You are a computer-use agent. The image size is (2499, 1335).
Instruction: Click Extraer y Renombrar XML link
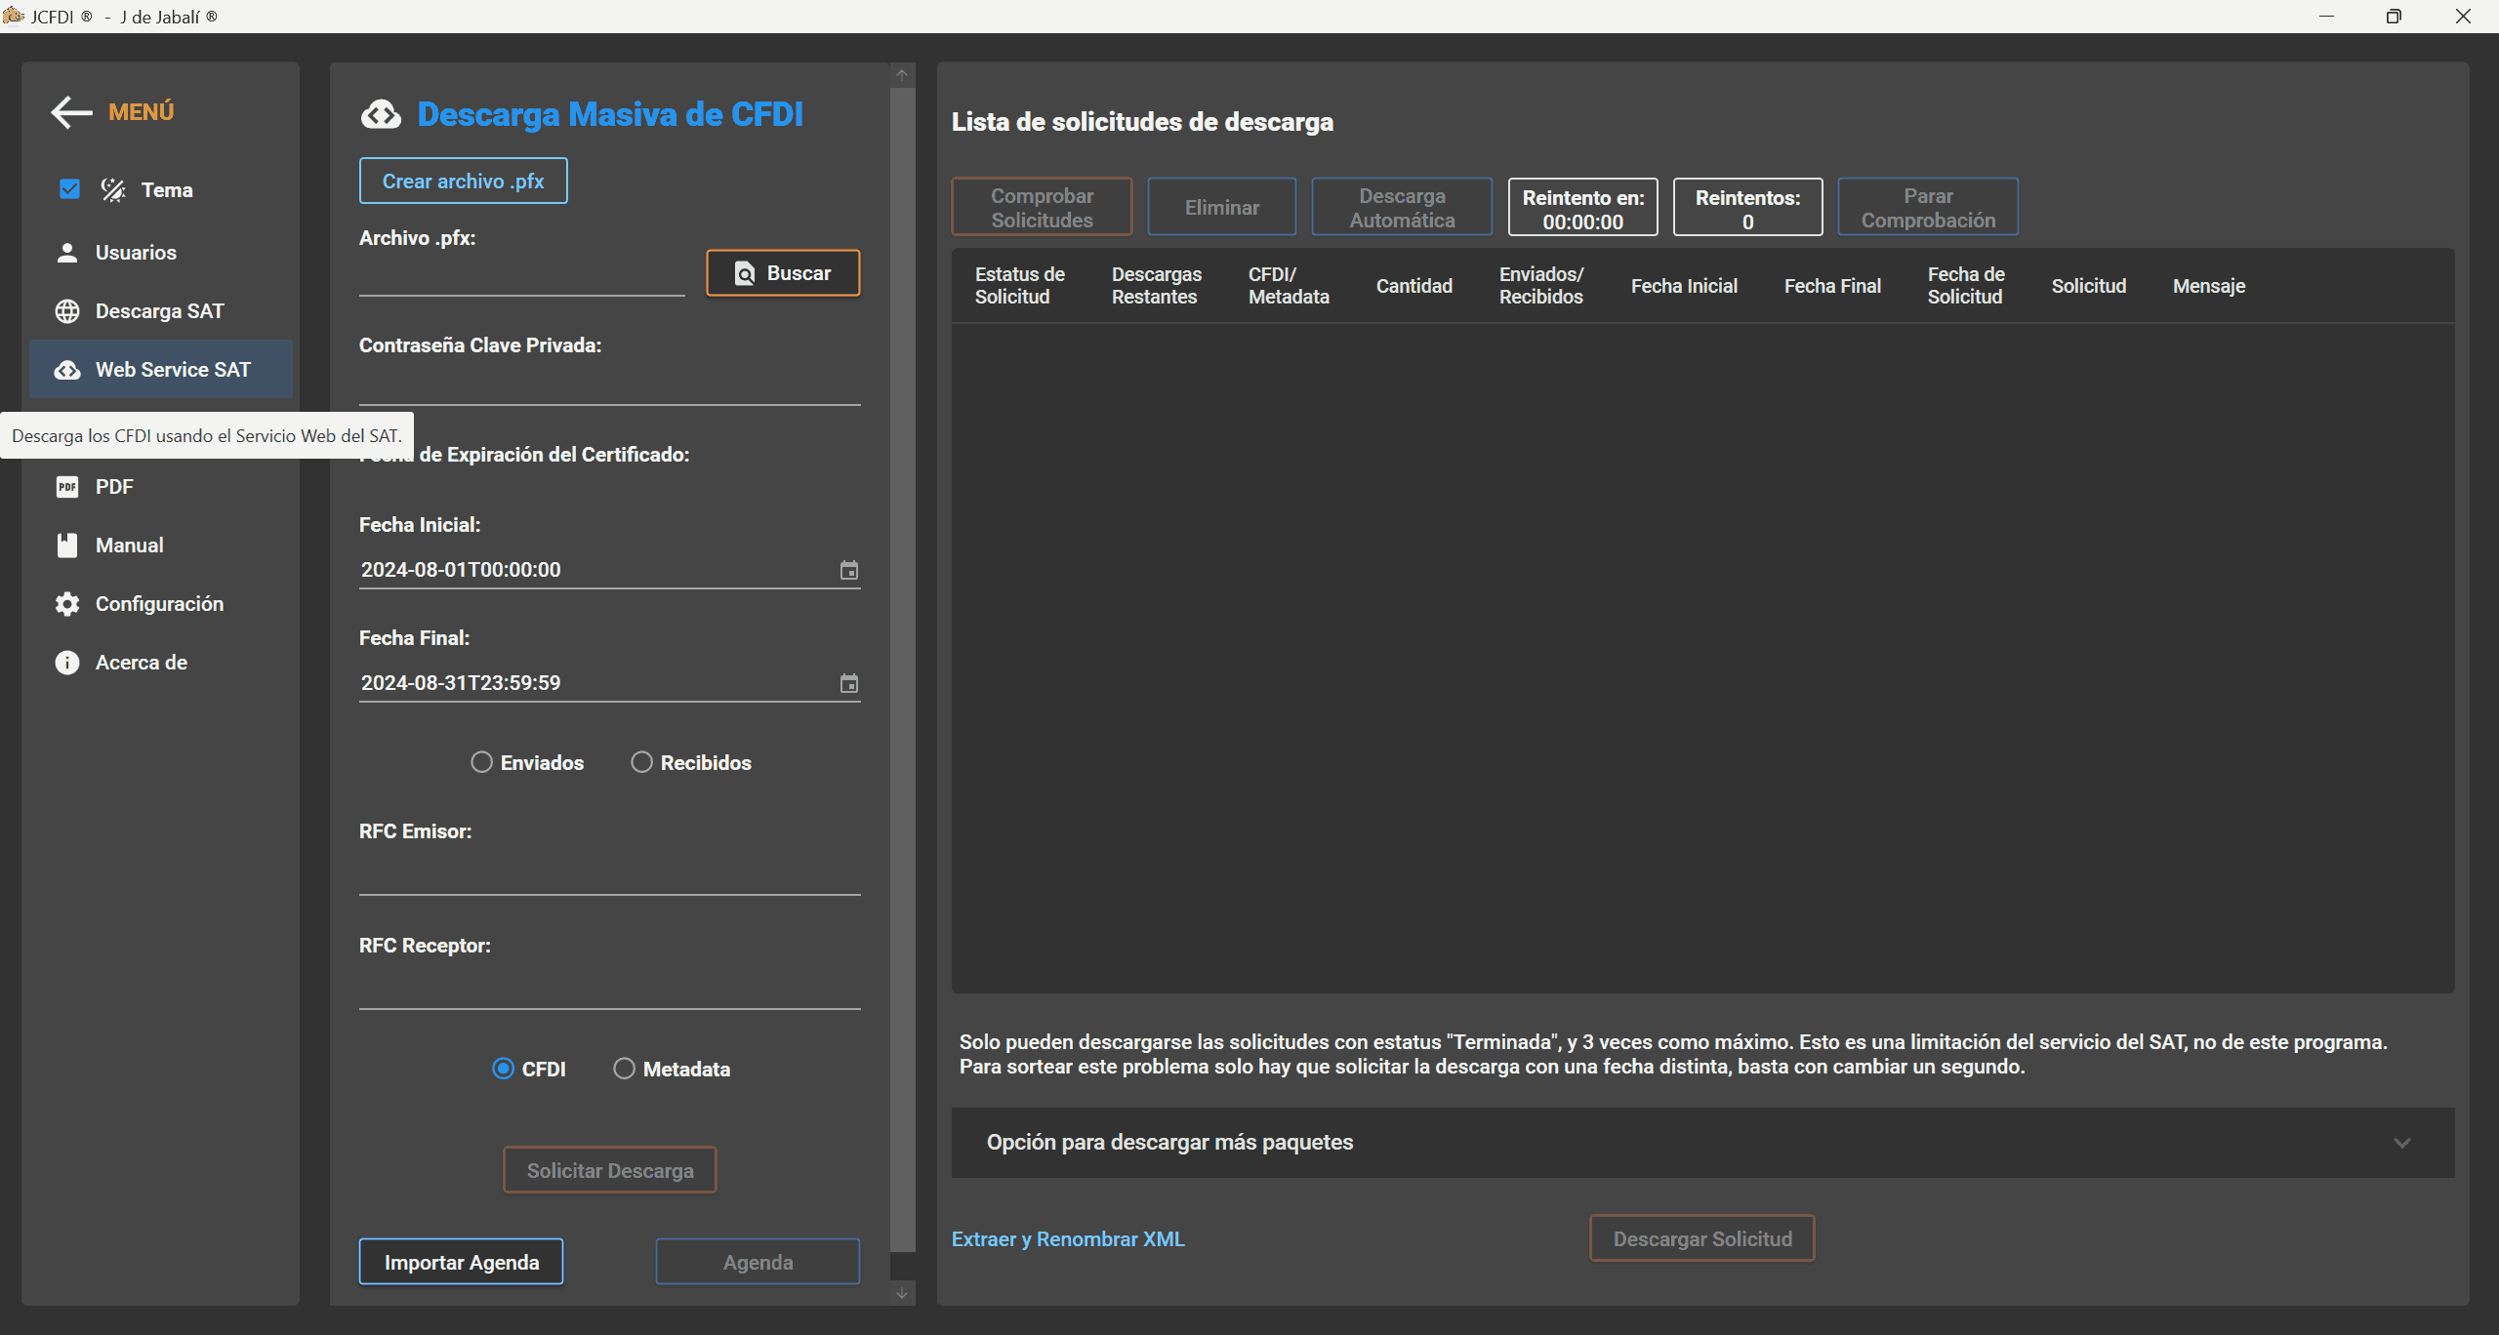click(x=1068, y=1239)
